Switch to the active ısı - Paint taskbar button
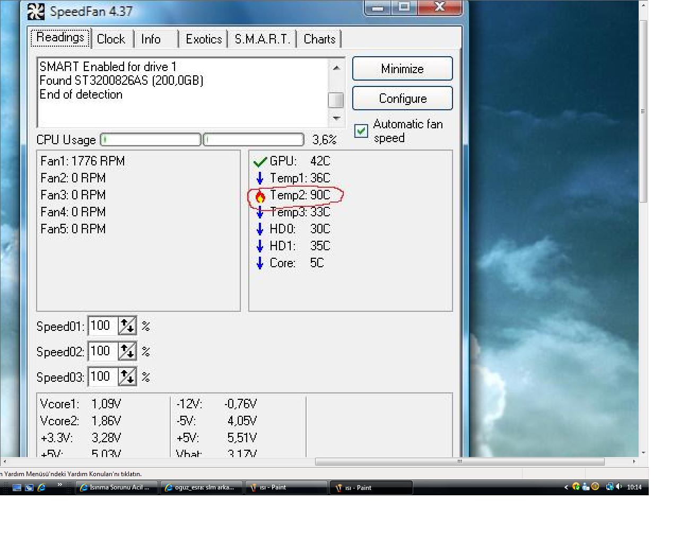 pos(372,487)
